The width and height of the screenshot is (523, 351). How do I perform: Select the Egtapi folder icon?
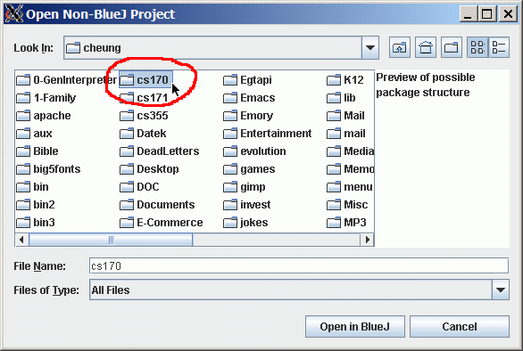click(230, 80)
